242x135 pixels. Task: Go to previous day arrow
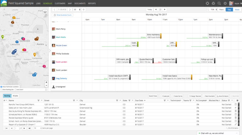(156, 9)
